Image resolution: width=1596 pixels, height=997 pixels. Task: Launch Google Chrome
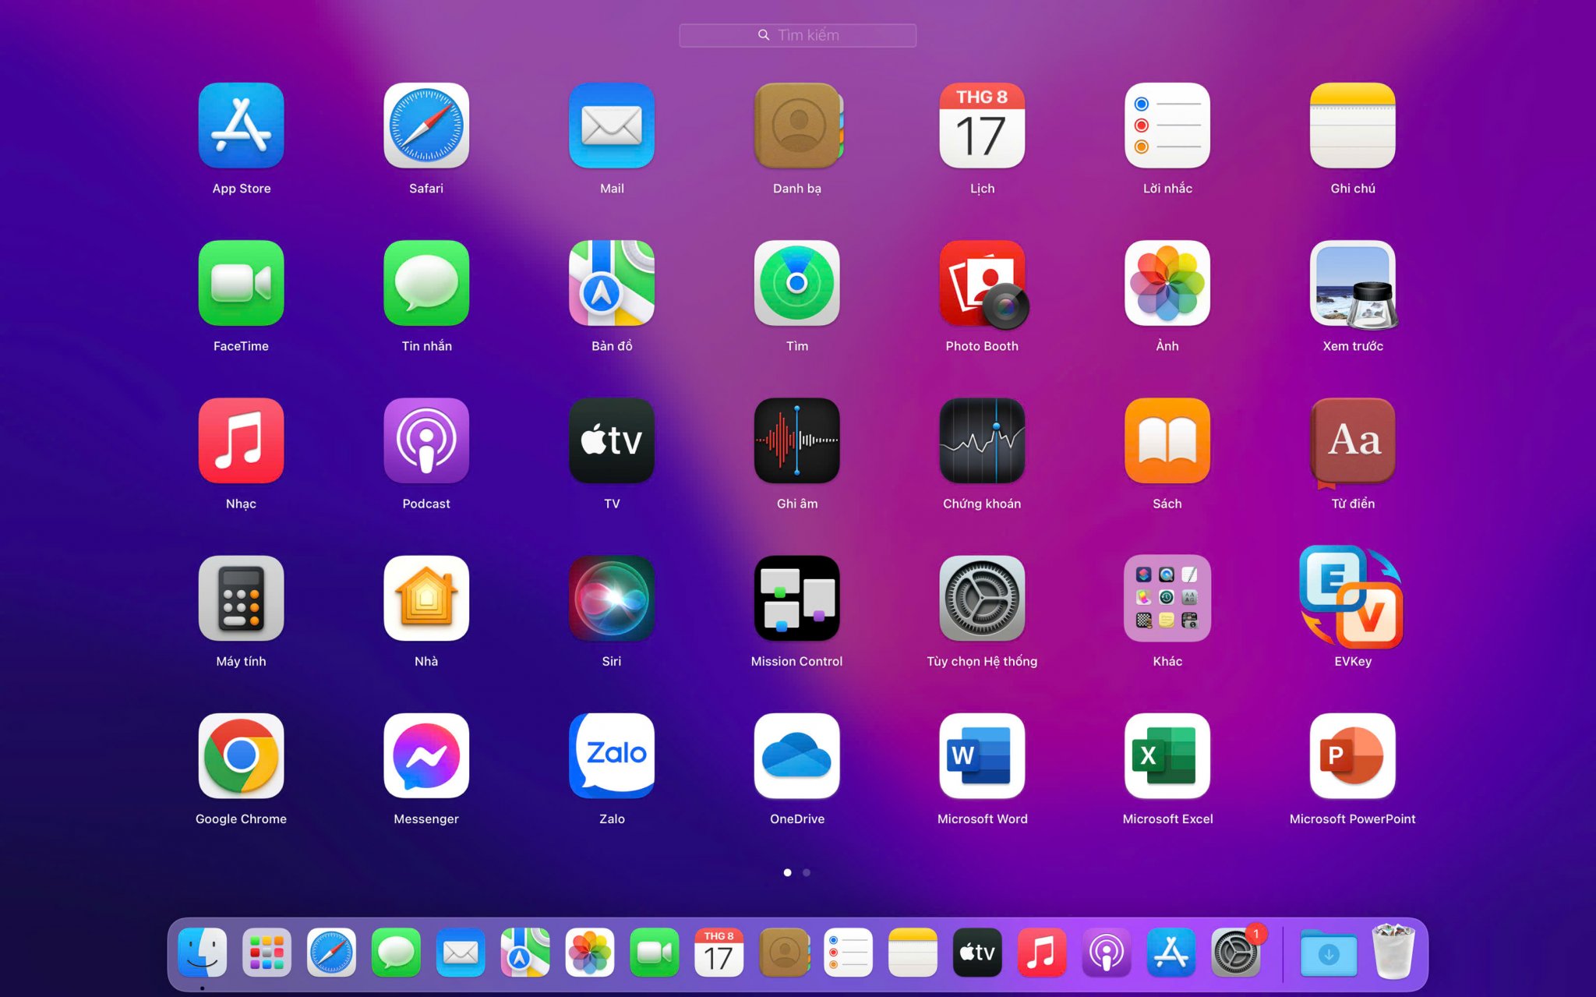pos(241,756)
